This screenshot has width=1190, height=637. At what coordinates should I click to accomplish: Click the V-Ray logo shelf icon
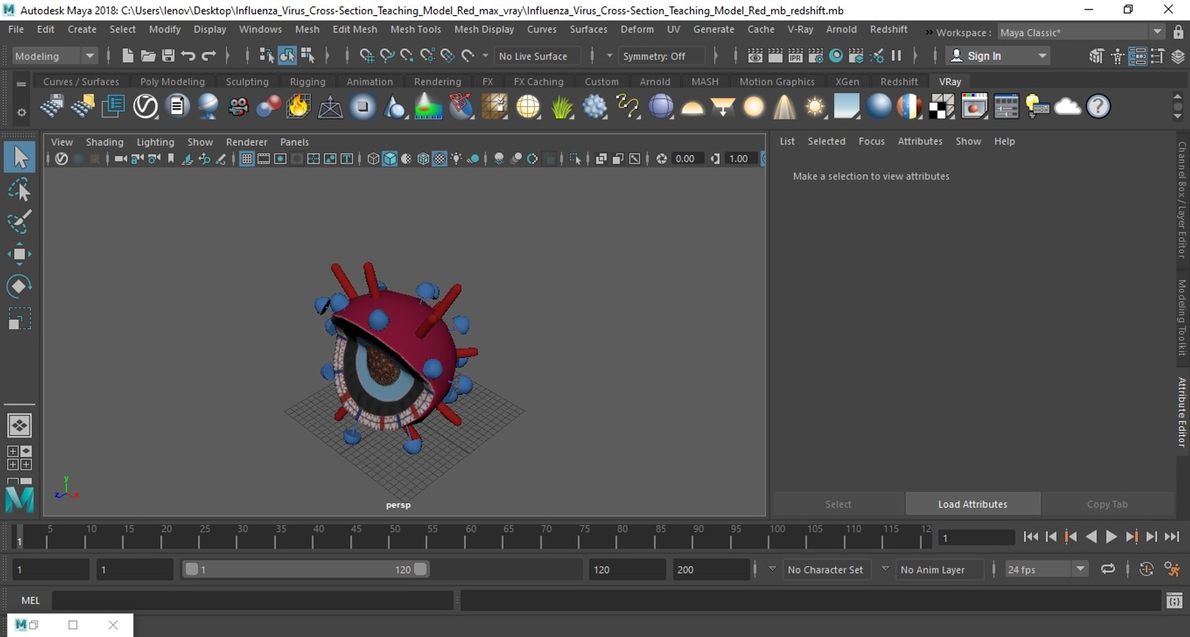click(x=146, y=107)
